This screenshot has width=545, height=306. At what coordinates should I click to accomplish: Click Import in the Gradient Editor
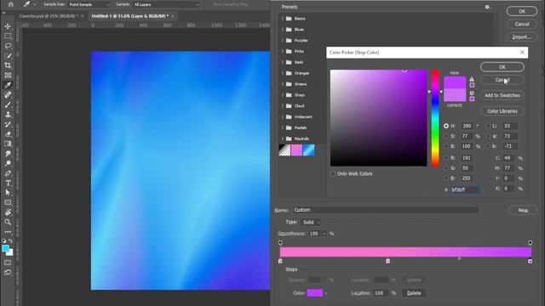tap(522, 37)
